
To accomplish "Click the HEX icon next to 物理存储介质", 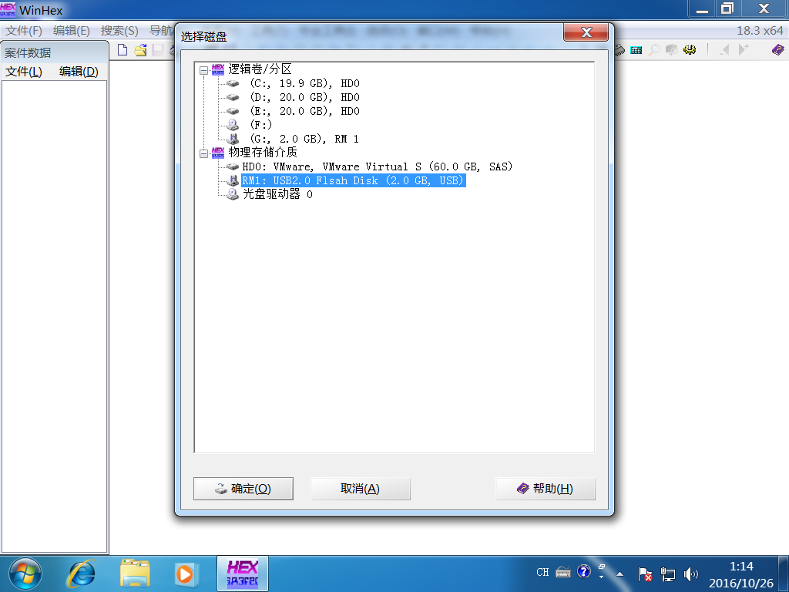I will [218, 152].
